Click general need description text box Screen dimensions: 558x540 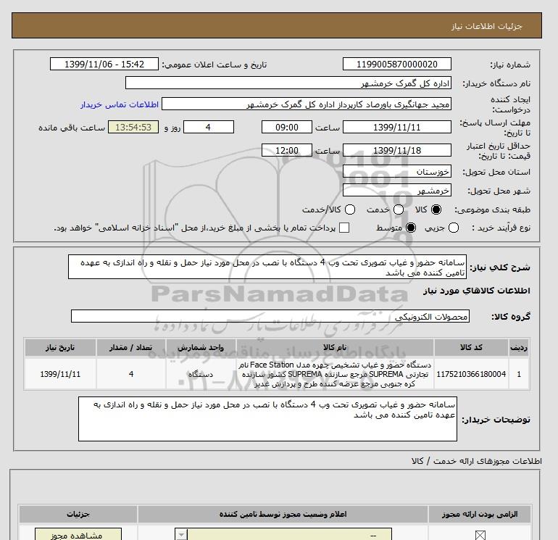tap(267, 267)
